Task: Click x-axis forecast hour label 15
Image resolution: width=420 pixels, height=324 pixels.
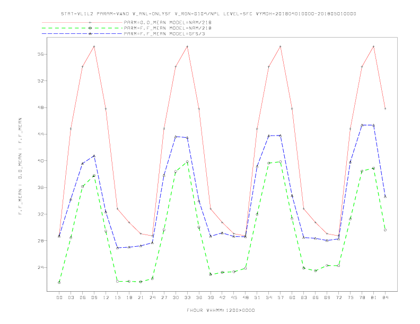Action: point(117,298)
